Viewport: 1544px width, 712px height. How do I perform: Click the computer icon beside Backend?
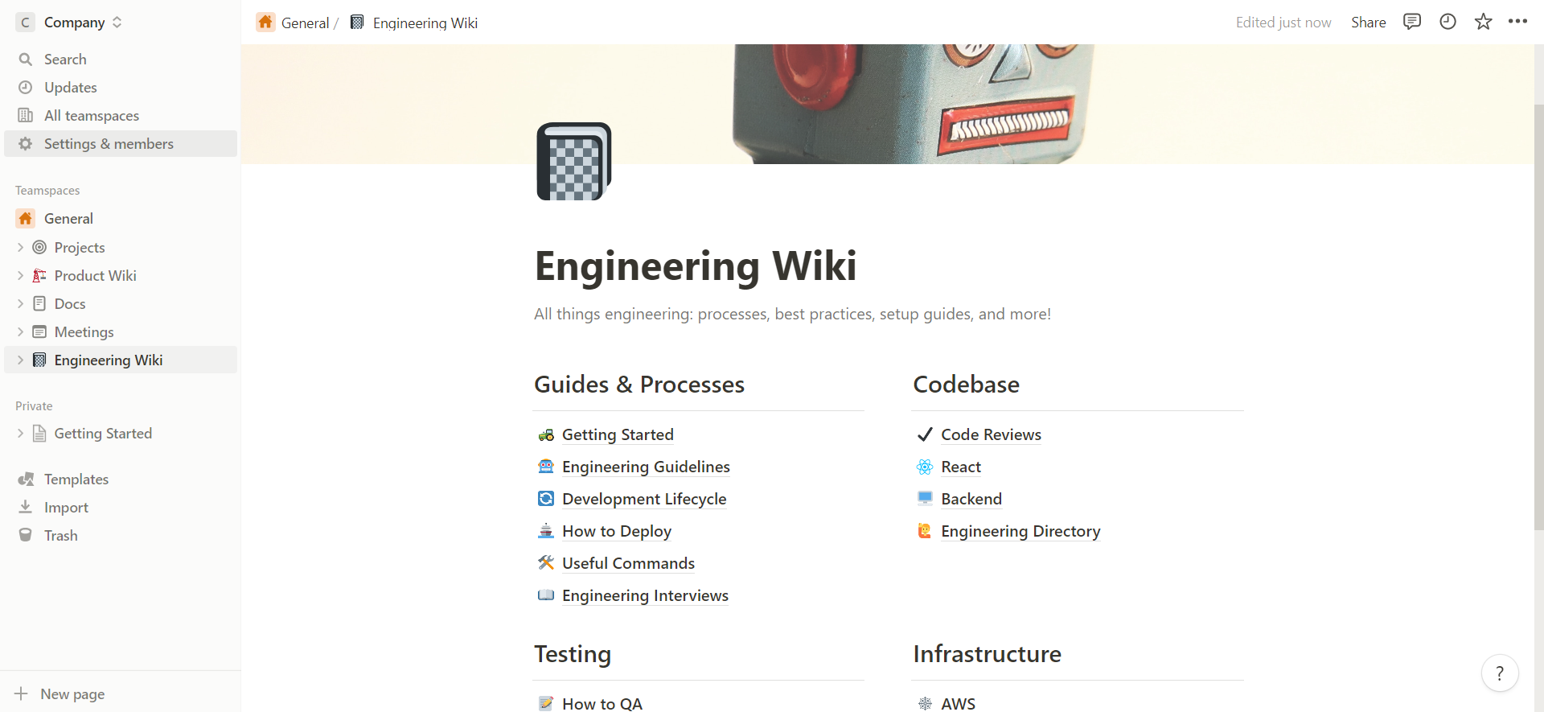(x=925, y=499)
